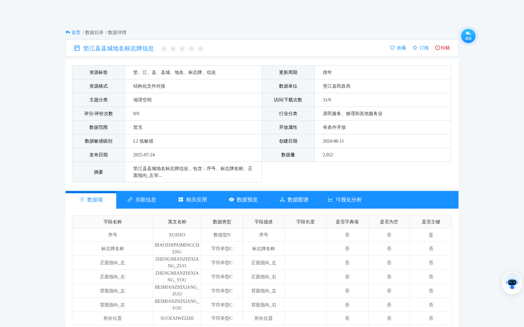
Task: Rate one star on the first star
Action: (164, 48)
